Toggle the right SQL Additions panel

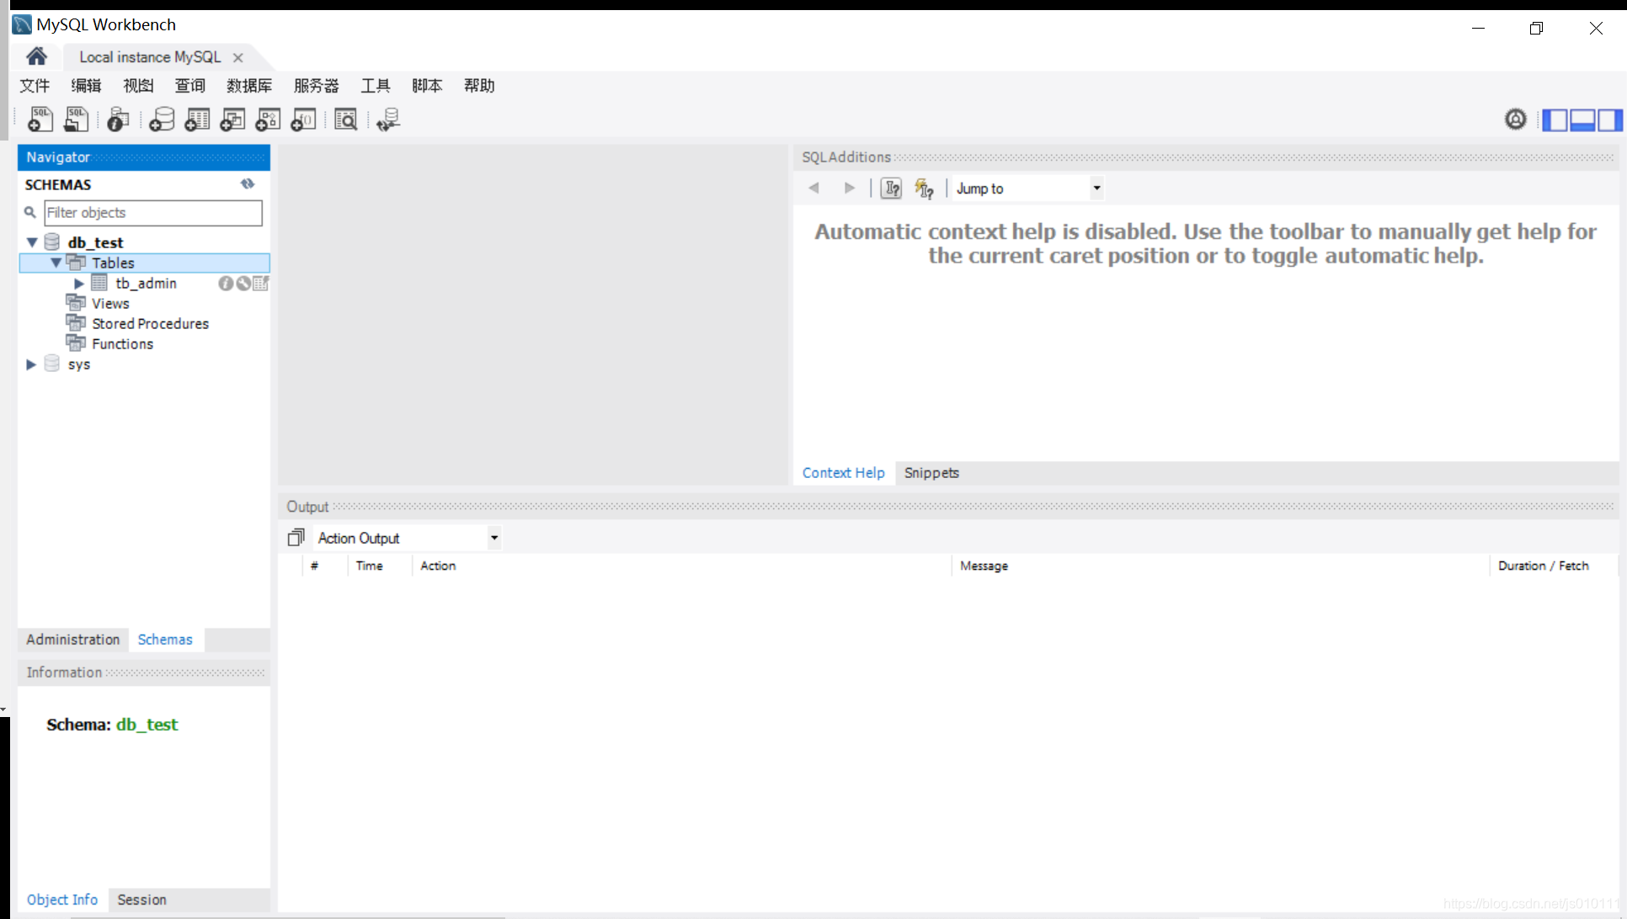(1609, 120)
